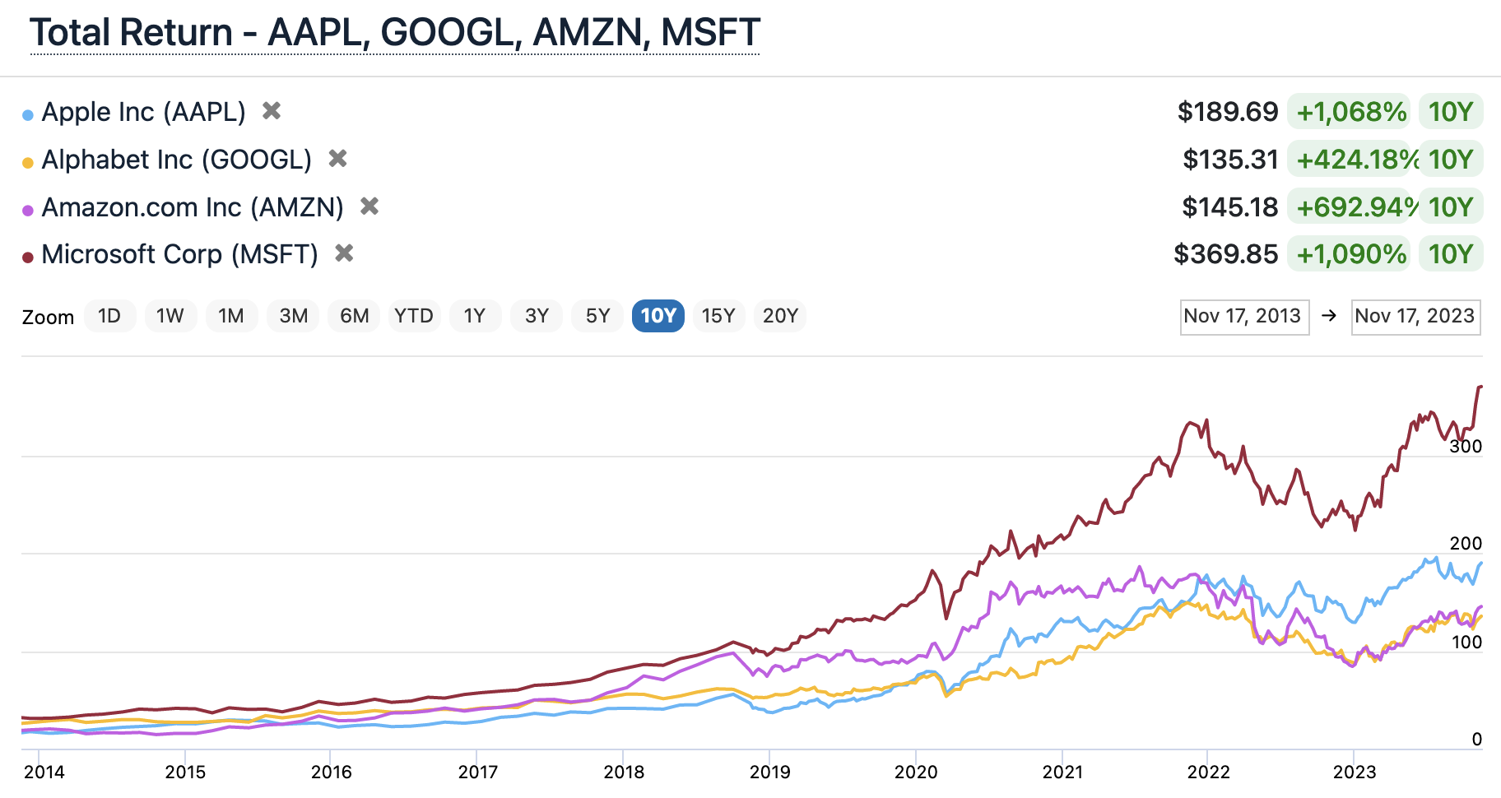This screenshot has height=798, width=1501.
Task: Click the +1,068% return badge for AAPL
Action: (x=1350, y=111)
